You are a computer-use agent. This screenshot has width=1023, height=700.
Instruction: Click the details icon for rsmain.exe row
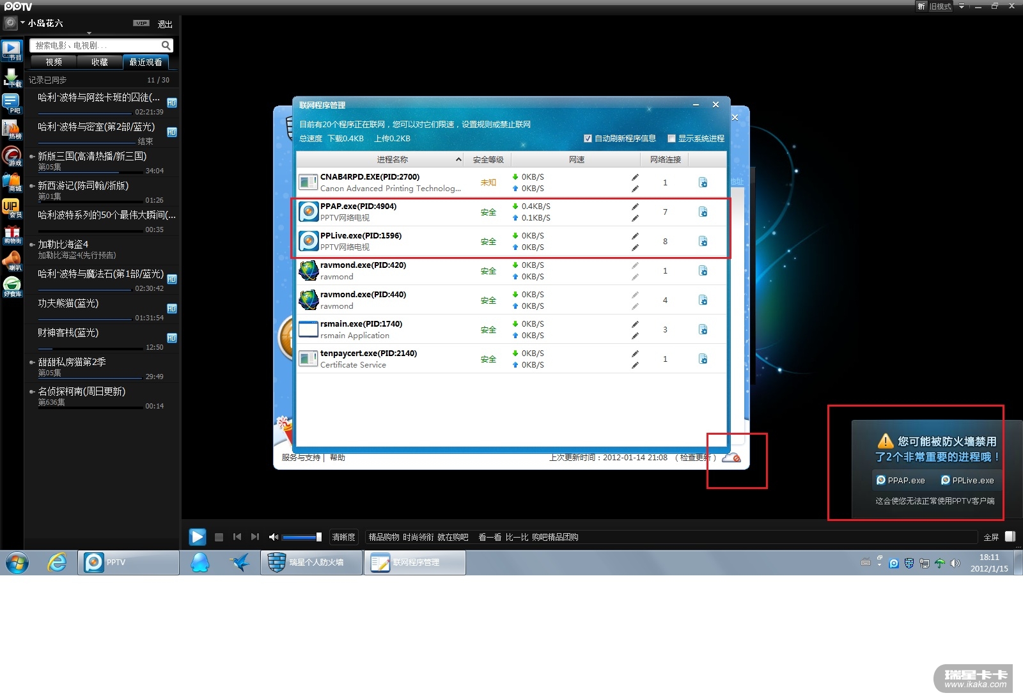(703, 329)
